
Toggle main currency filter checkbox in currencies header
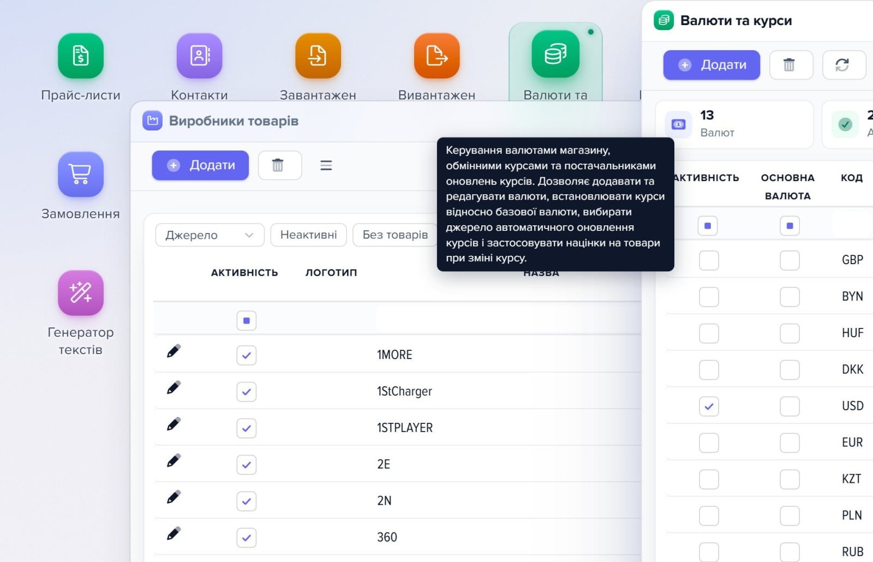pyautogui.click(x=790, y=226)
